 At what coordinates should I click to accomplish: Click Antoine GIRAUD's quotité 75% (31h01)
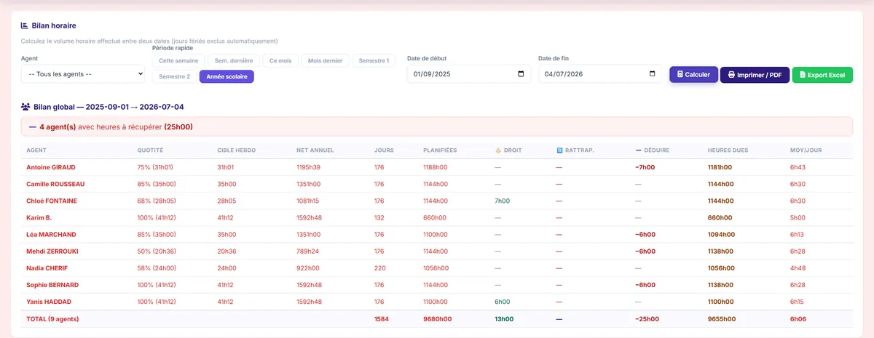(155, 167)
